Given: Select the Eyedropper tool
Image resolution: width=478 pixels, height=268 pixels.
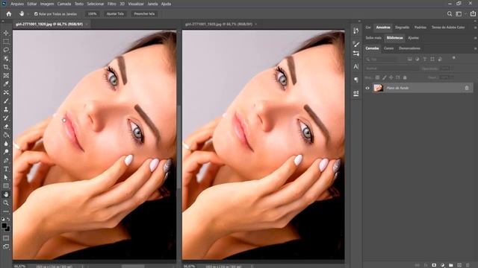Looking at the screenshot, I should coord(6,84).
